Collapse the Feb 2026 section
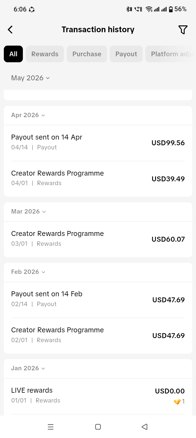The height and width of the screenshot is (438, 196). pos(28,272)
